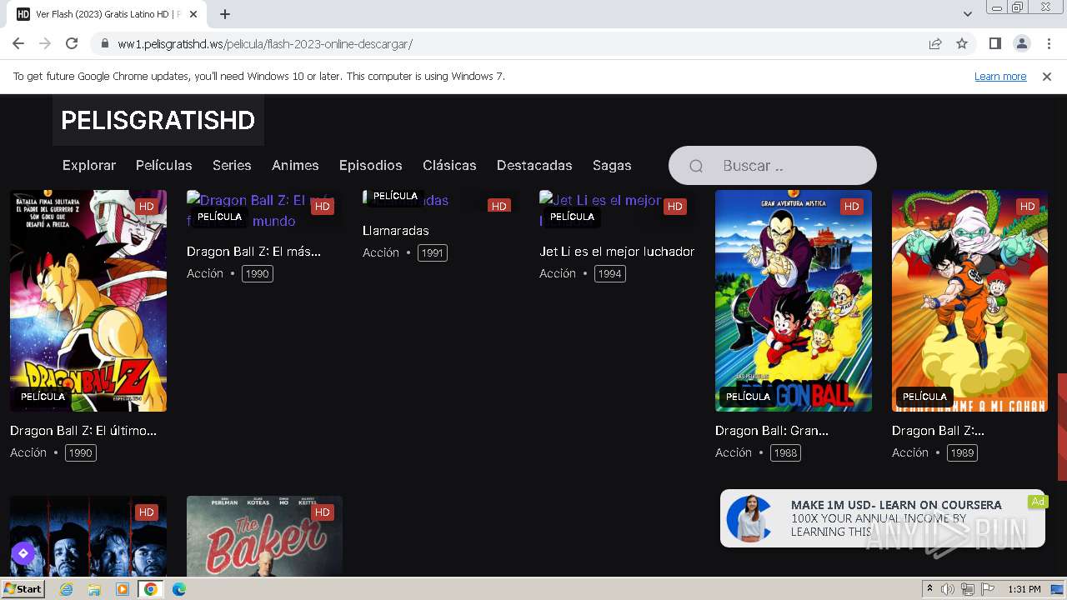The image size is (1067, 600).
Task: Click the search magnifier icon
Action: (x=696, y=166)
